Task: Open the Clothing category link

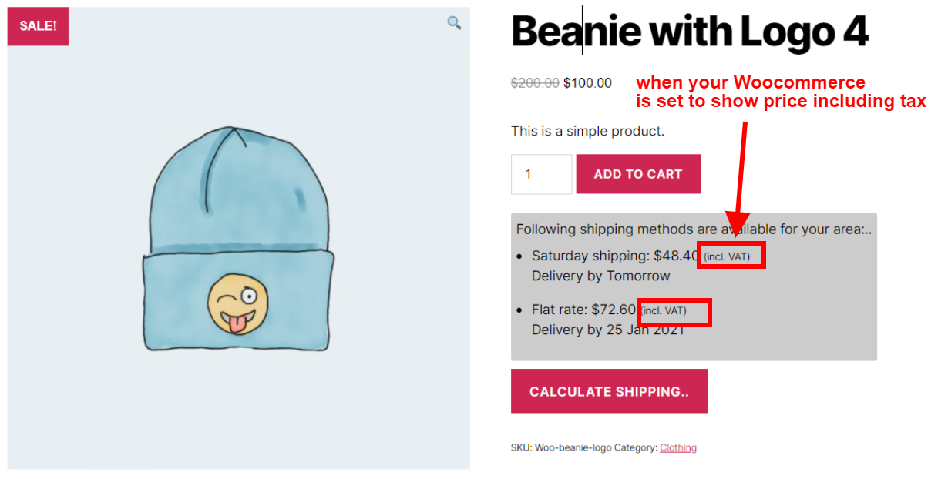Action: tap(678, 447)
